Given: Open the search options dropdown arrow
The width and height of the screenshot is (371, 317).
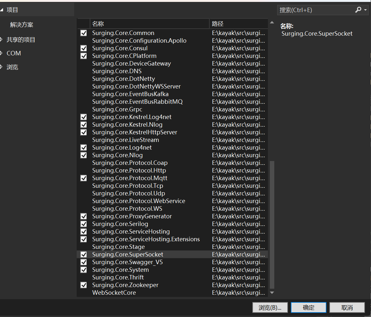Looking at the screenshot, I should pyautogui.click(x=366, y=10).
